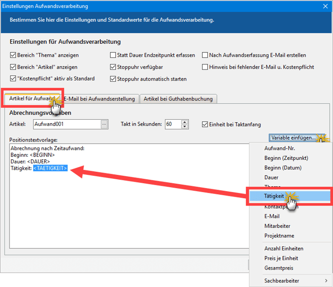The width and height of the screenshot is (333, 287).
Task: Click the Artikel input field
Action: tap(66, 124)
